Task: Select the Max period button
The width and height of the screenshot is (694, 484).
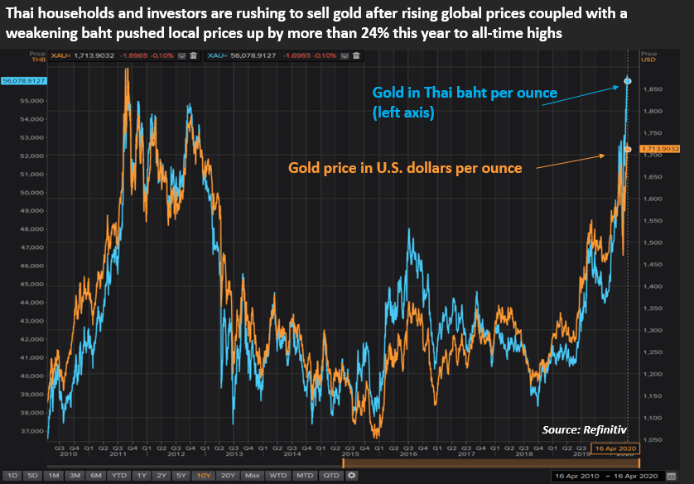Action: [x=253, y=476]
